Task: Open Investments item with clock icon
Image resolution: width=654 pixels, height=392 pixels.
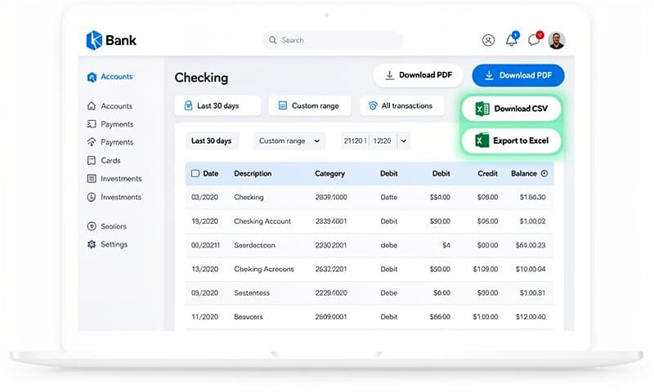Action: (x=114, y=197)
